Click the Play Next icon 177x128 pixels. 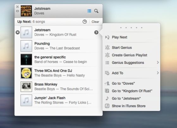point(107,37)
